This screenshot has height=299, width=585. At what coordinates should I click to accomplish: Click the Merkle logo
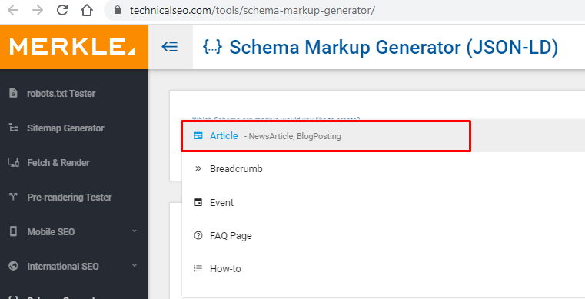point(72,47)
